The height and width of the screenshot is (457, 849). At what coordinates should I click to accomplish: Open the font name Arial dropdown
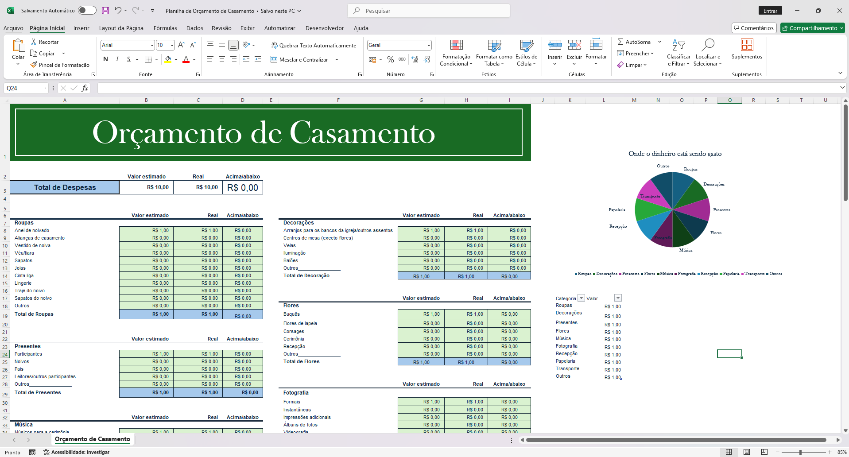tap(152, 45)
